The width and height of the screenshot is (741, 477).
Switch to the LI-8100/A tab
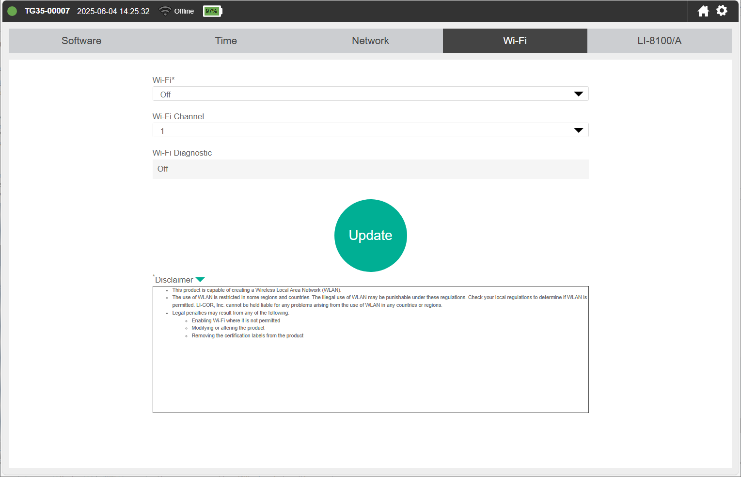tap(659, 41)
